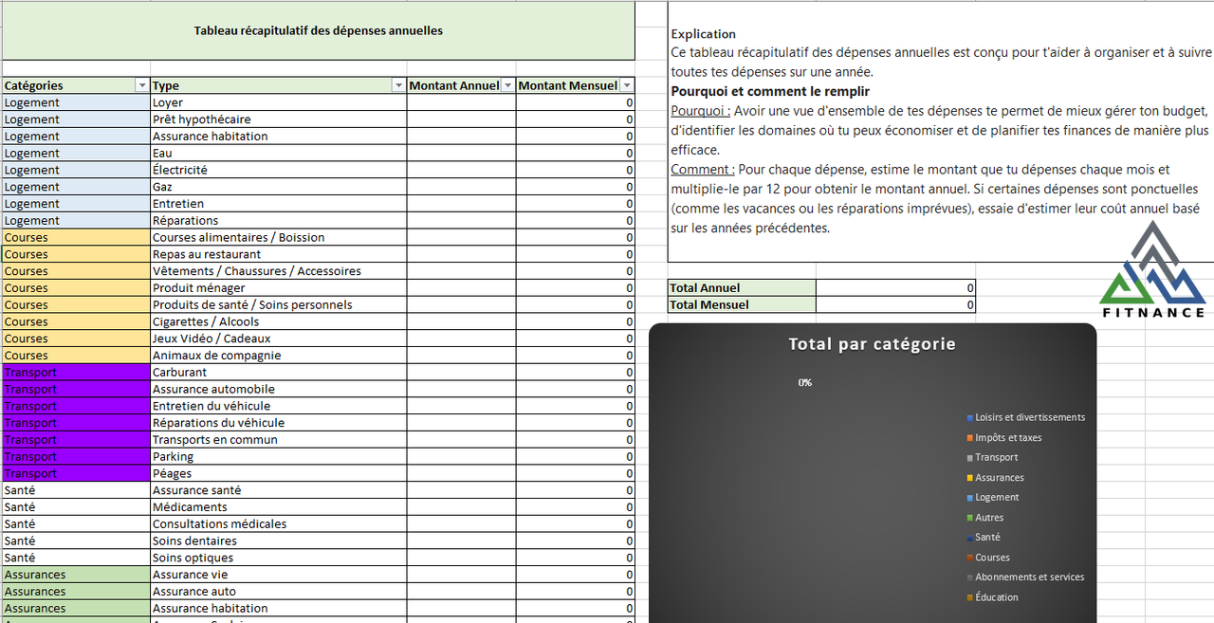The image size is (1214, 623).
Task: Select the 'Santé' chart legend entry
Action: coord(983,537)
